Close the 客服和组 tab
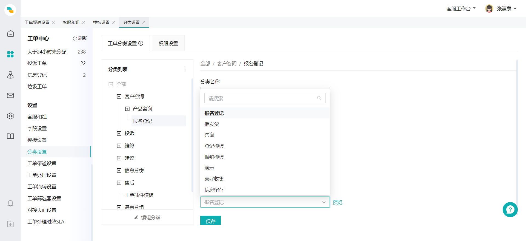The image size is (526, 241). point(84,22)
